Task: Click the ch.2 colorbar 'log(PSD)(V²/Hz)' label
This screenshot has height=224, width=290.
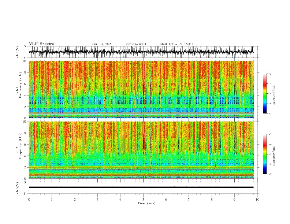Action: (x=274, y=156)
